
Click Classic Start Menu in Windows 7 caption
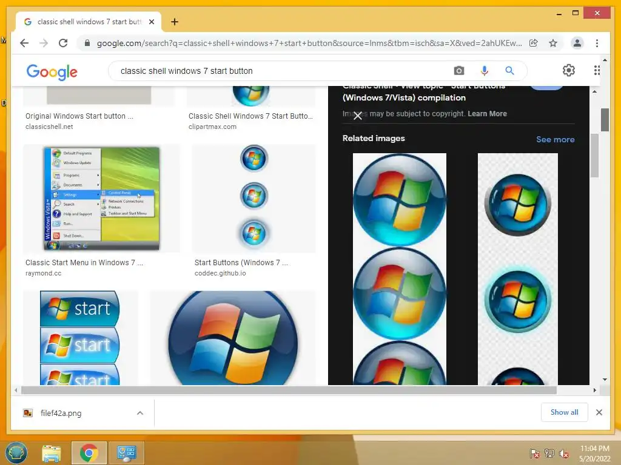(x=84, y=263)
